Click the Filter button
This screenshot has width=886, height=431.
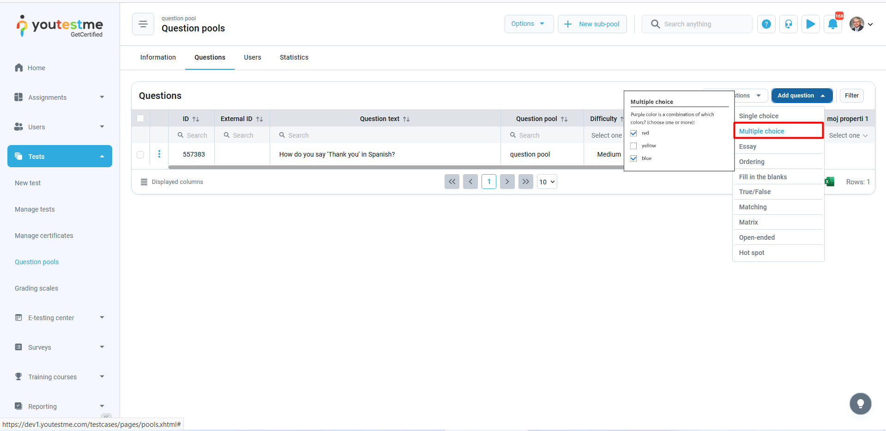point(851,96)
